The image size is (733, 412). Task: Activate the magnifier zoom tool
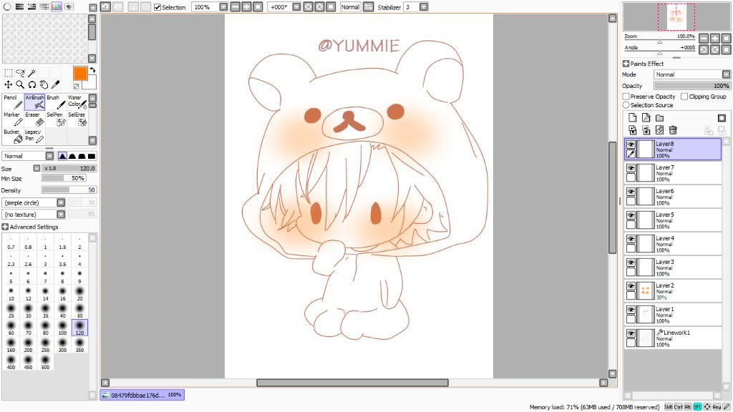[20, 84]
